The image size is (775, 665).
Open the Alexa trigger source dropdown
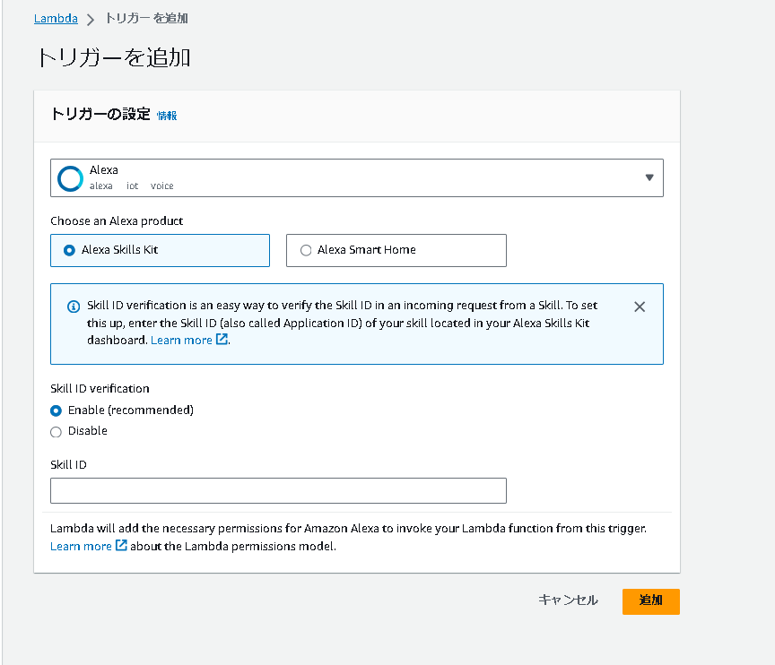tap(356, 177)
